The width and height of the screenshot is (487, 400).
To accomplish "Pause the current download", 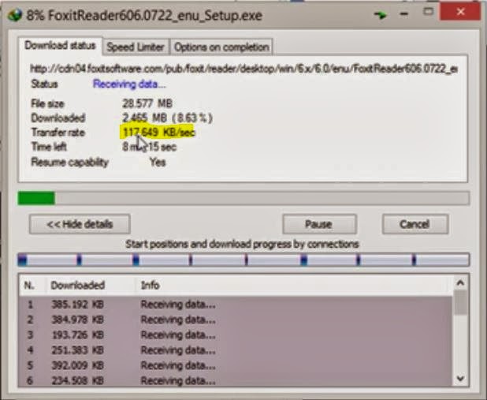I will (319, 224).
